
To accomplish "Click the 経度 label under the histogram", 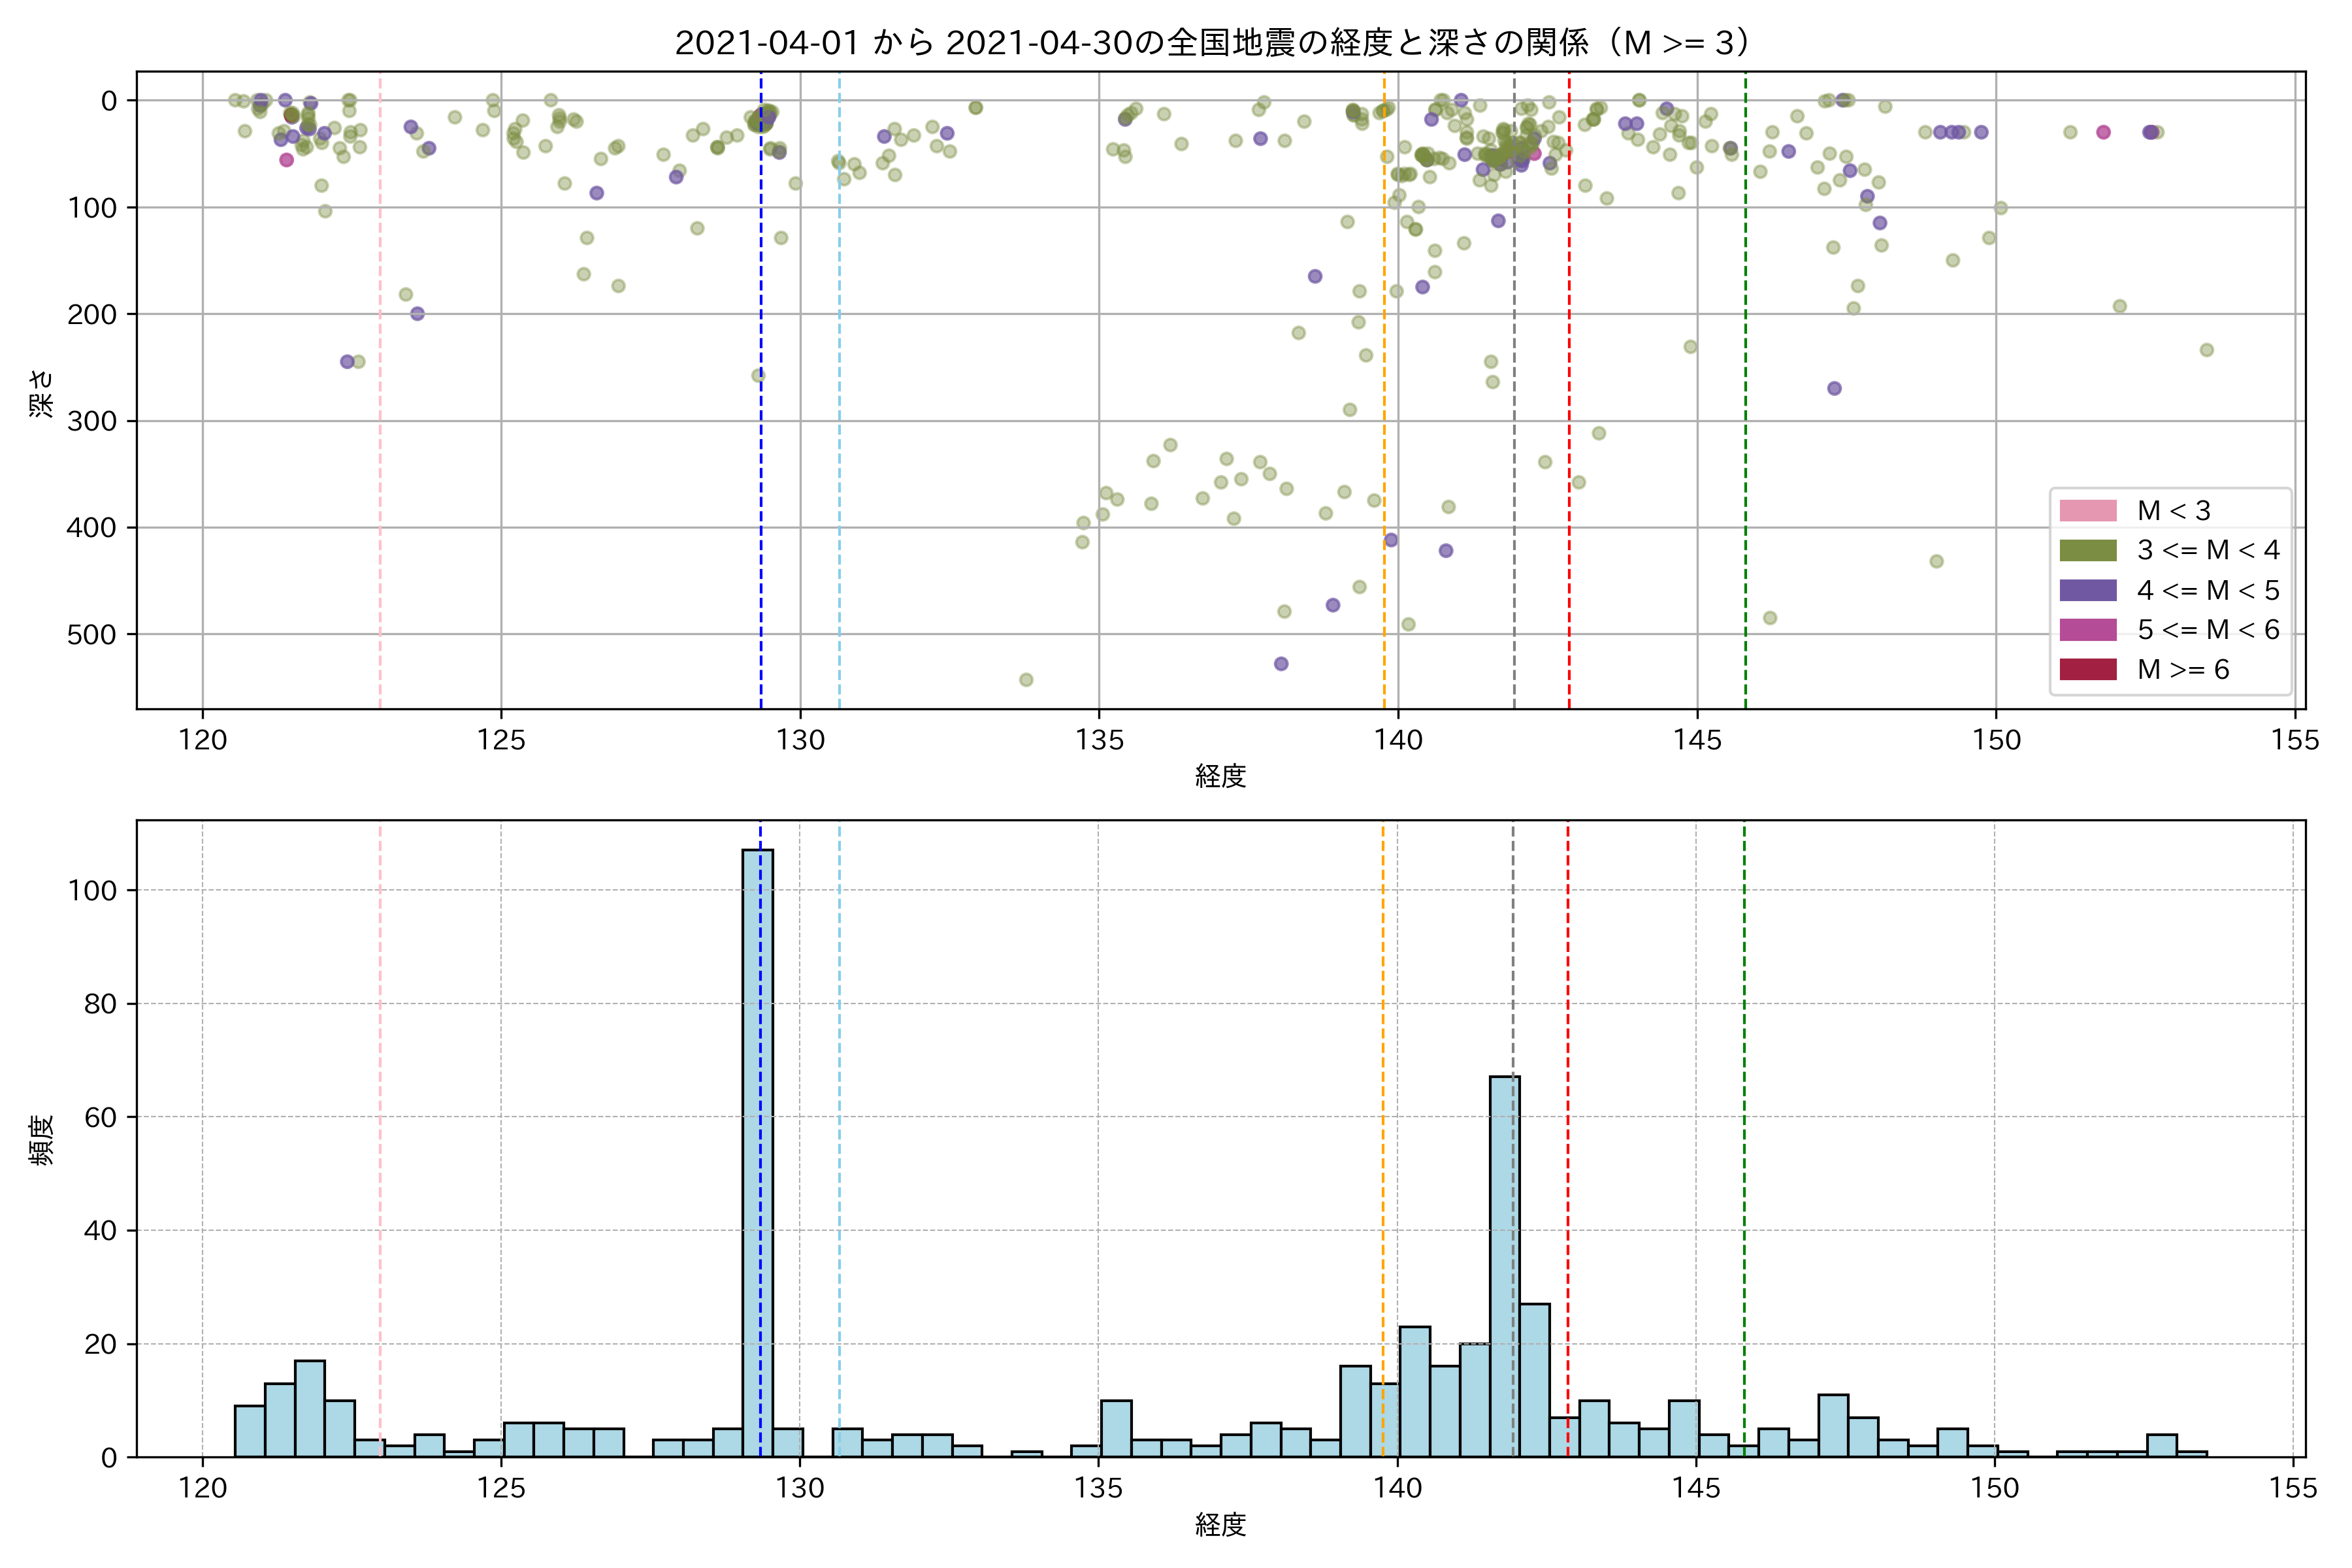I will [1220, 1525].
